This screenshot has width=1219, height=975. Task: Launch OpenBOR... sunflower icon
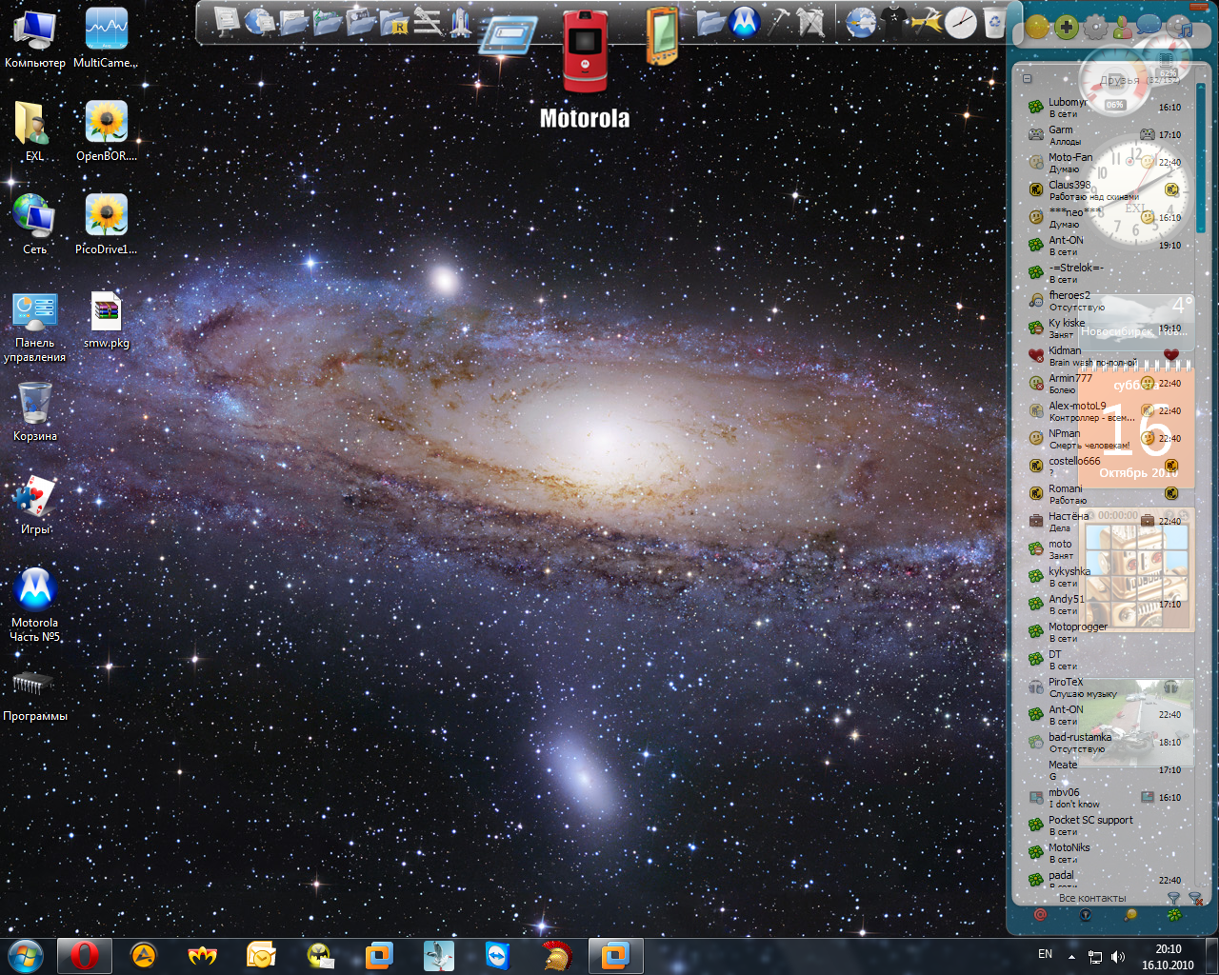coord(106,131)
